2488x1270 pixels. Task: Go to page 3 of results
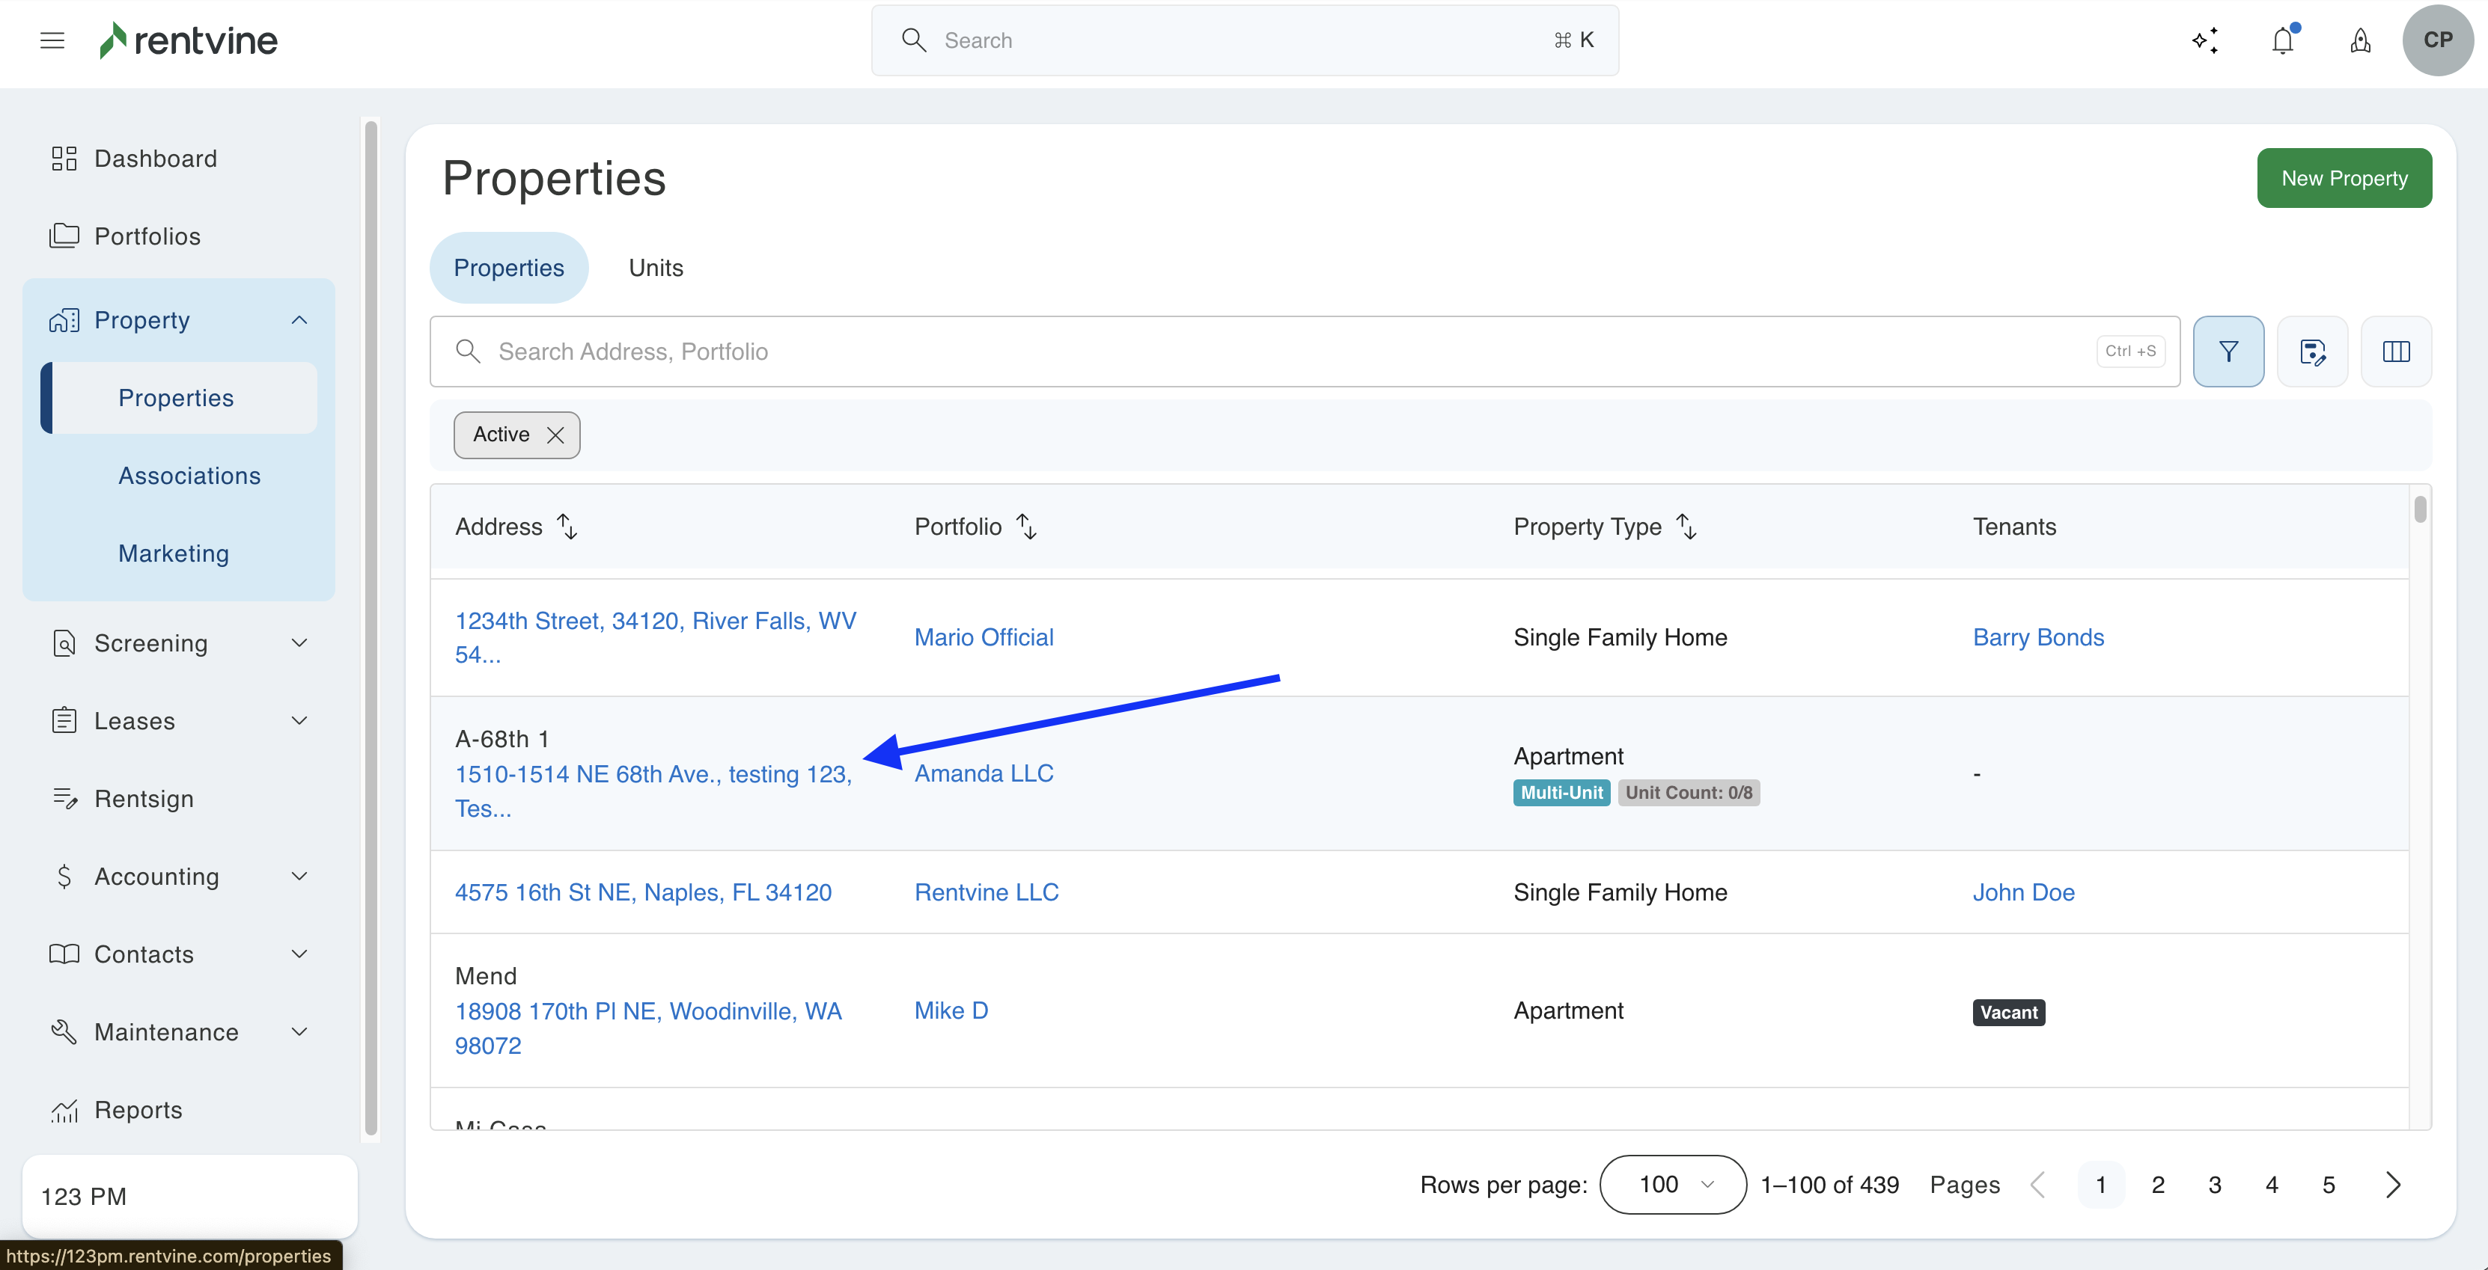tap(2215, 1185)
